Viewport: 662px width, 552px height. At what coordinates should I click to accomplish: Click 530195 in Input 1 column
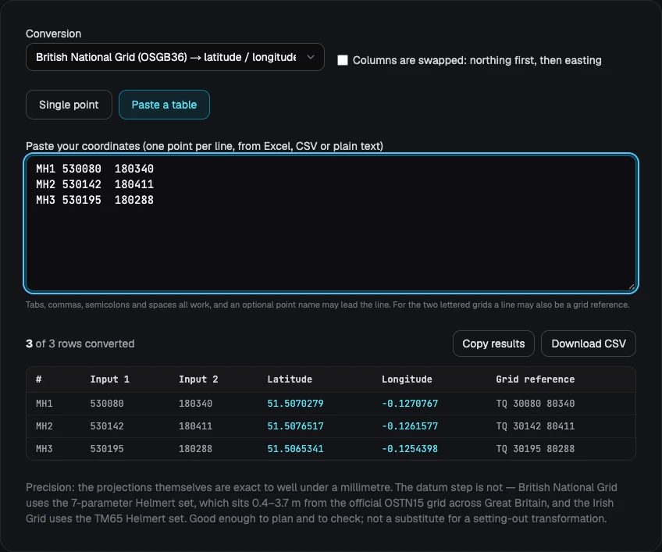[x=107, y=448]
